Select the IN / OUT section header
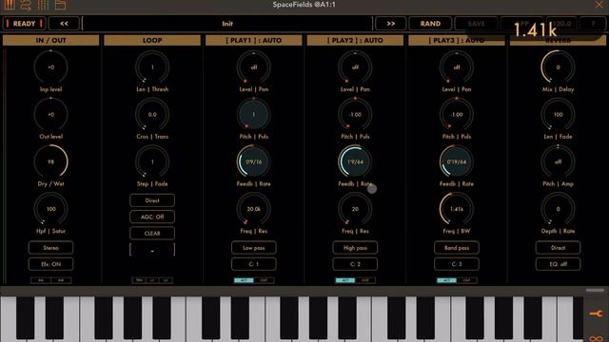609x342 pixels. (x=50, y=40)
